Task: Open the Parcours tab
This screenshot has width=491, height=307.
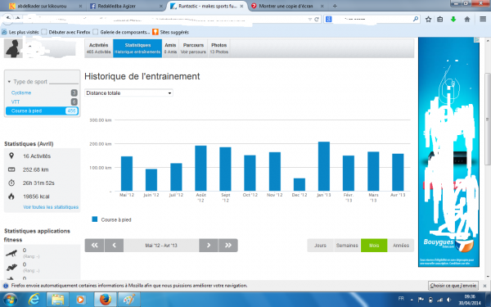Action: (193, 48)
